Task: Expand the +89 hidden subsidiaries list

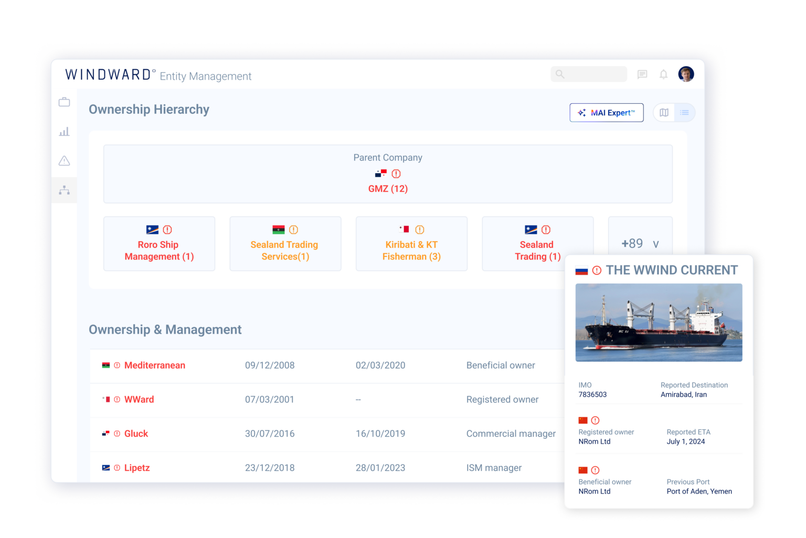Action: (x=640, y=243)
